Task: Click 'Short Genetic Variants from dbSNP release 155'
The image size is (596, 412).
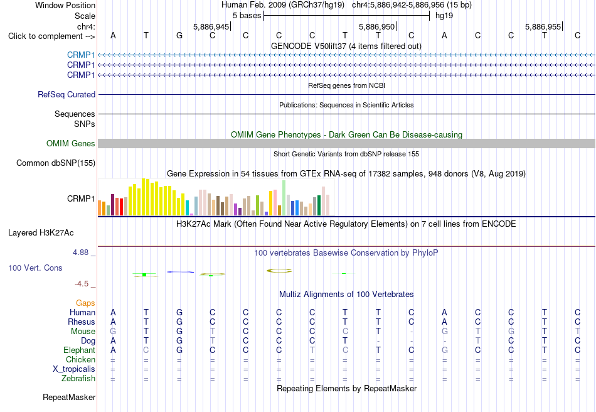Action: [x=346, y=154]
